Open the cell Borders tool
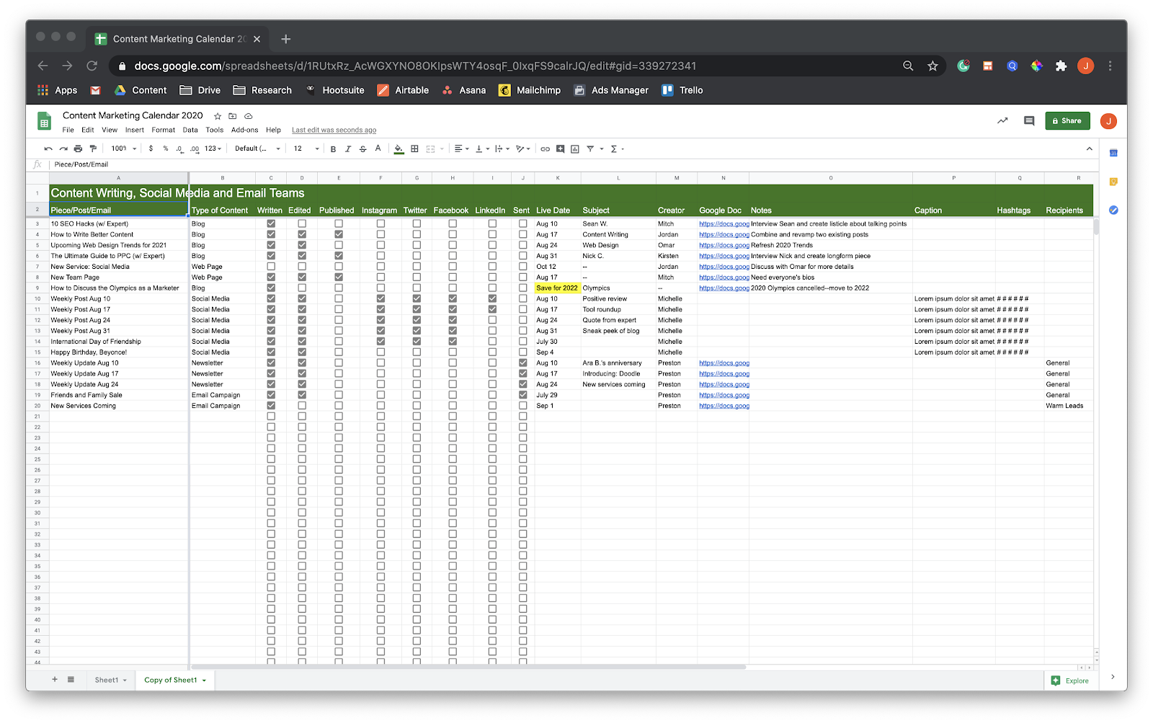Screen dimensions: 1153x723 point(414,149)
